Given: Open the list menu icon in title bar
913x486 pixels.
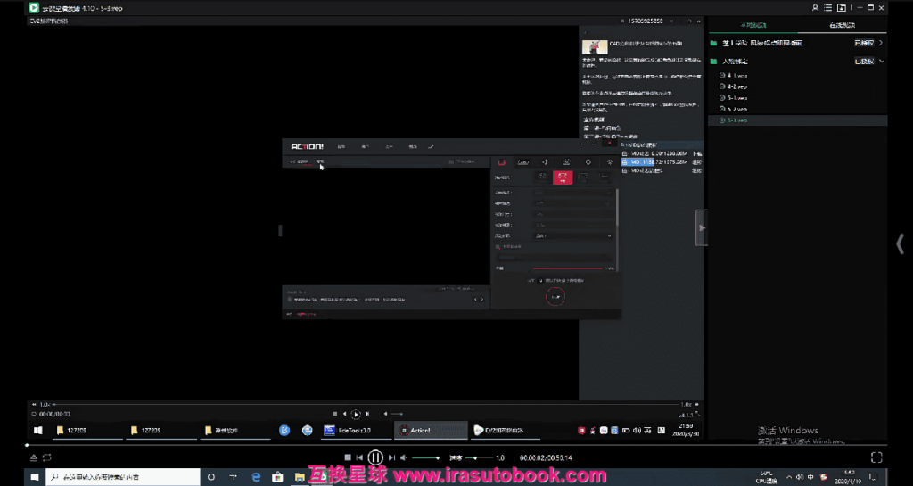Looking at the screenshot, I should coord(827,7).
